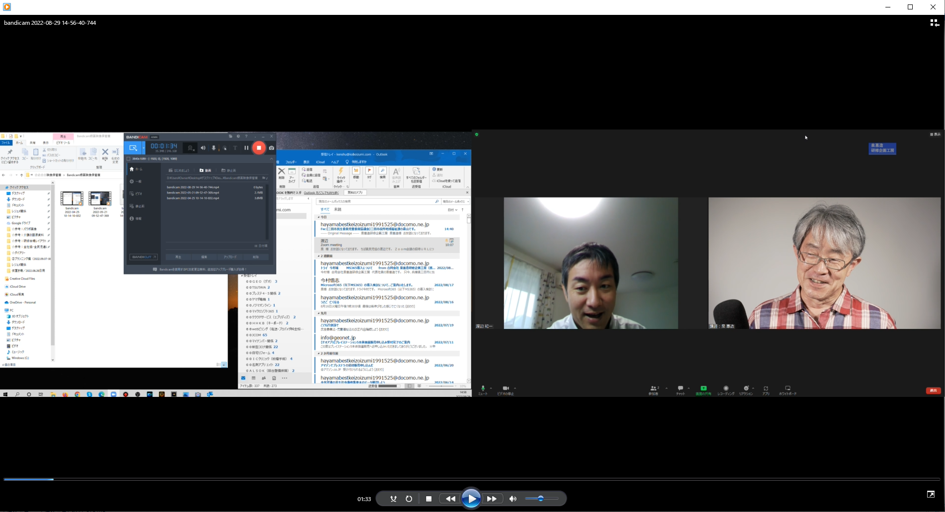Collapse the 今日 group in Outlook
Image resolution: width=945 pixels, height=512 pixels.
point(319,217)
